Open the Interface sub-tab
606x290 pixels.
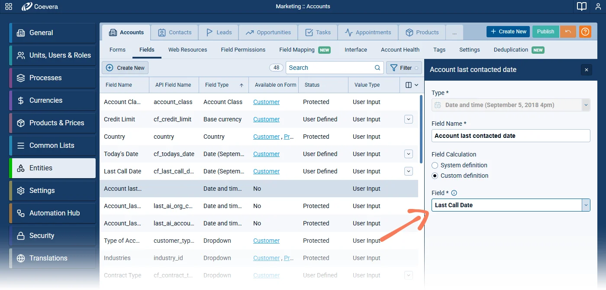click(x=356, y=50)
